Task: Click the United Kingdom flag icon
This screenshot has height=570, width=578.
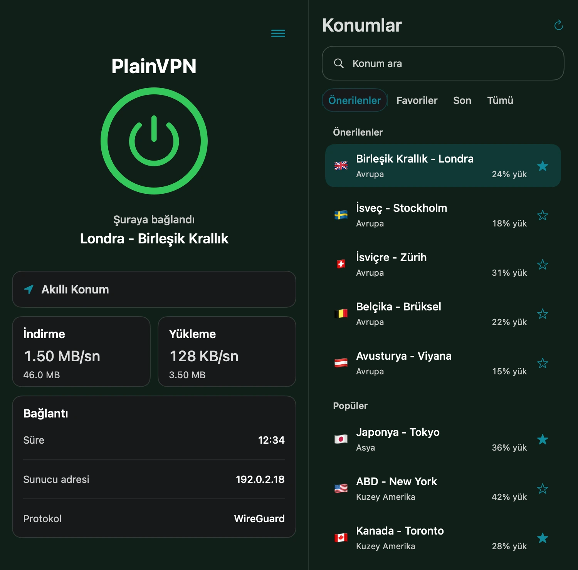Action: click(x=341, y=166)
